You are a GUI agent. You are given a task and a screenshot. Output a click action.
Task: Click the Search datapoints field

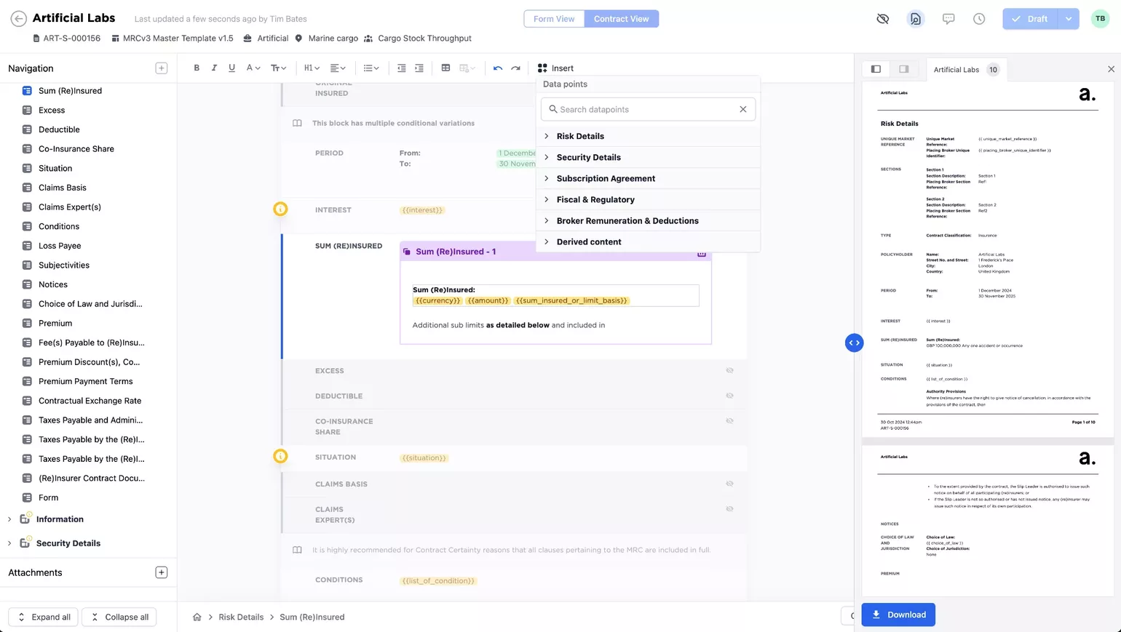click(646, 109)
